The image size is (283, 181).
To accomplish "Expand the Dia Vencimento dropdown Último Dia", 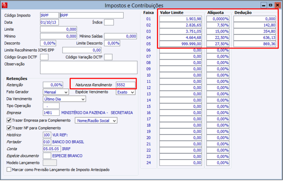I will [x=64, y=99].
